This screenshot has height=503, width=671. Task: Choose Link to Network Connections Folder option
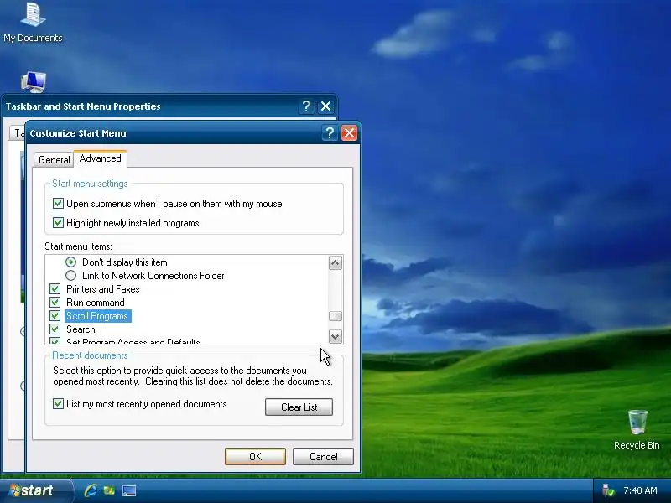71,276
